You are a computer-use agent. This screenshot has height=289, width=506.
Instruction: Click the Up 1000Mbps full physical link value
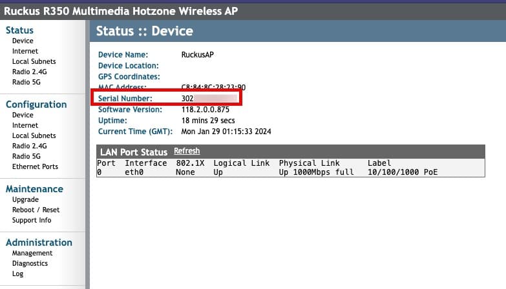point(316,172)
